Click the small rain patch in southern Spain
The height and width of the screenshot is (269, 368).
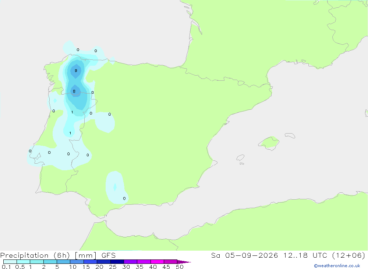click(116, 187)
